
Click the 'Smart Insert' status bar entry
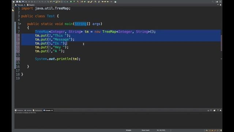pos(146,131)
